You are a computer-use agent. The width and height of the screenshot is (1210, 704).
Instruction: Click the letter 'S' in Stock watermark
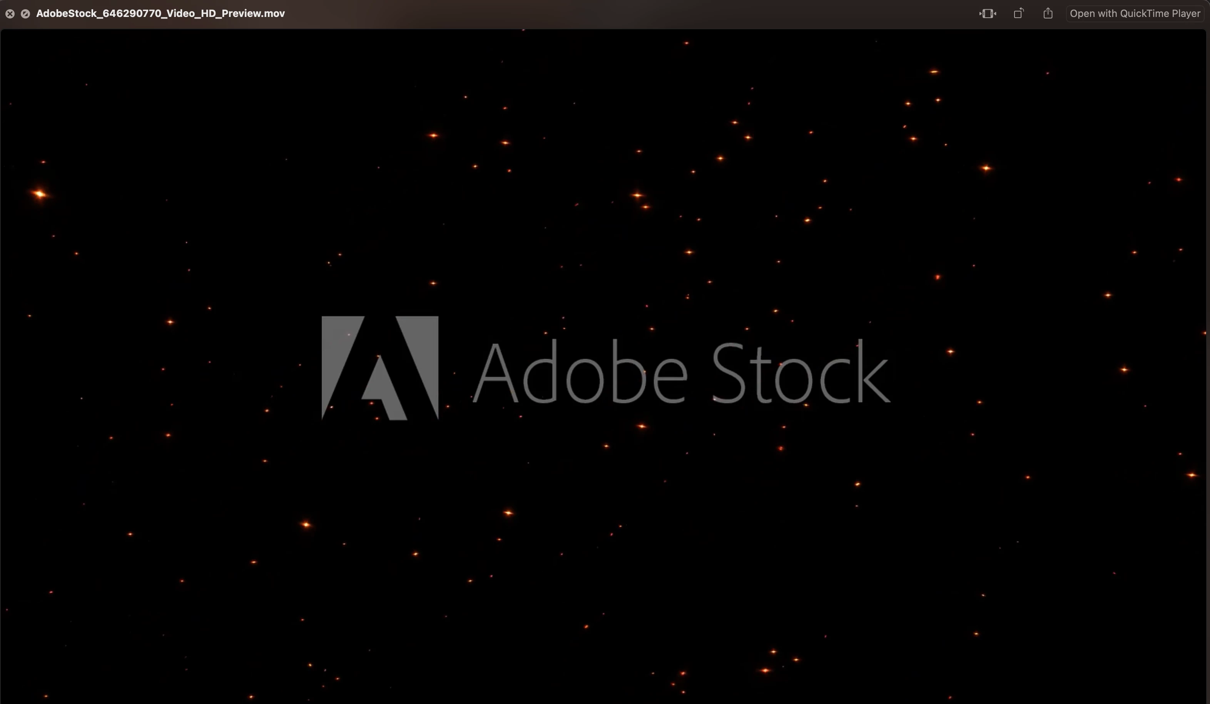(x=729, y=374)
